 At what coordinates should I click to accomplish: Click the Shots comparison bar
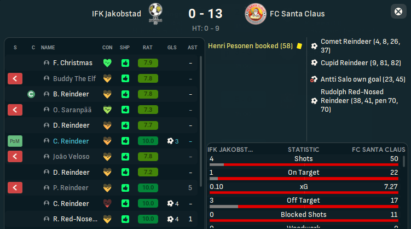tap(307, 164)
